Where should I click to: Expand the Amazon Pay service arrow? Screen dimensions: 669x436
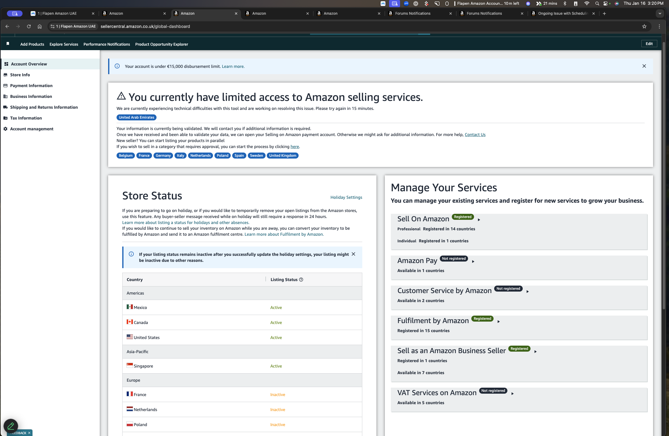coord(473,262)
